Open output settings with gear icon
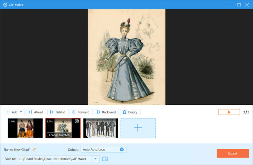Image resolution: width=253 pixels, height=165 pixels. [122, 149]
